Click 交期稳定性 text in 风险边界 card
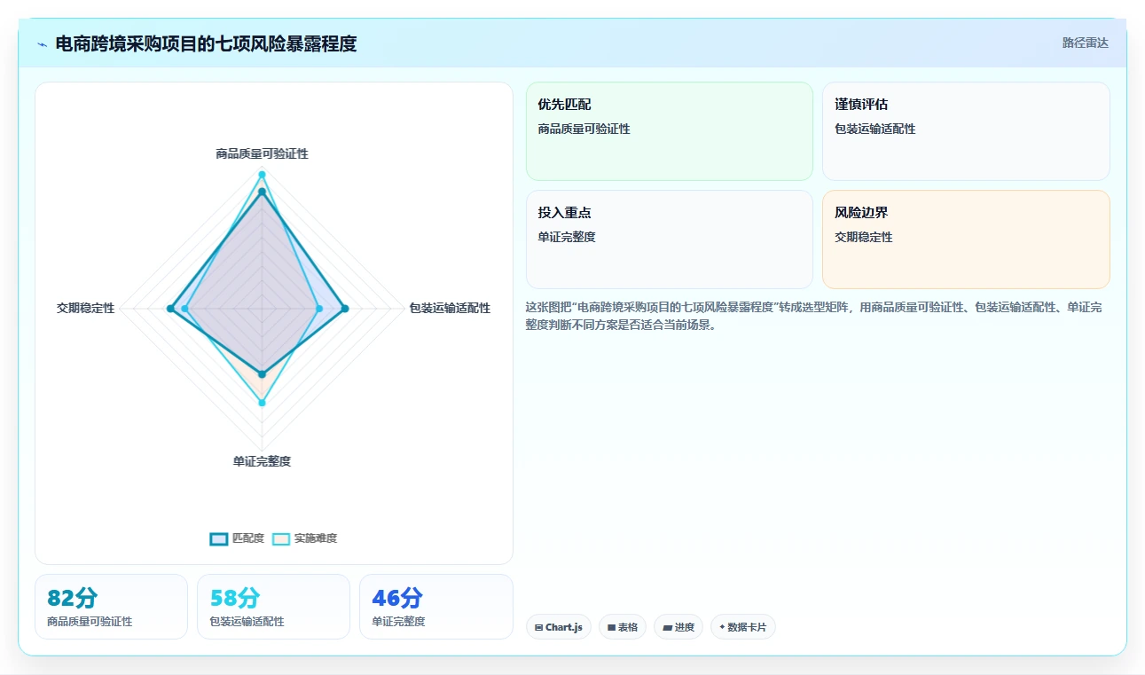The image size is (1145, 675). click(x=863, y=237)
